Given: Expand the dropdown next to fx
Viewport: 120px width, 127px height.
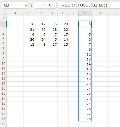Looking at the screenshot, I should [54, 5].
